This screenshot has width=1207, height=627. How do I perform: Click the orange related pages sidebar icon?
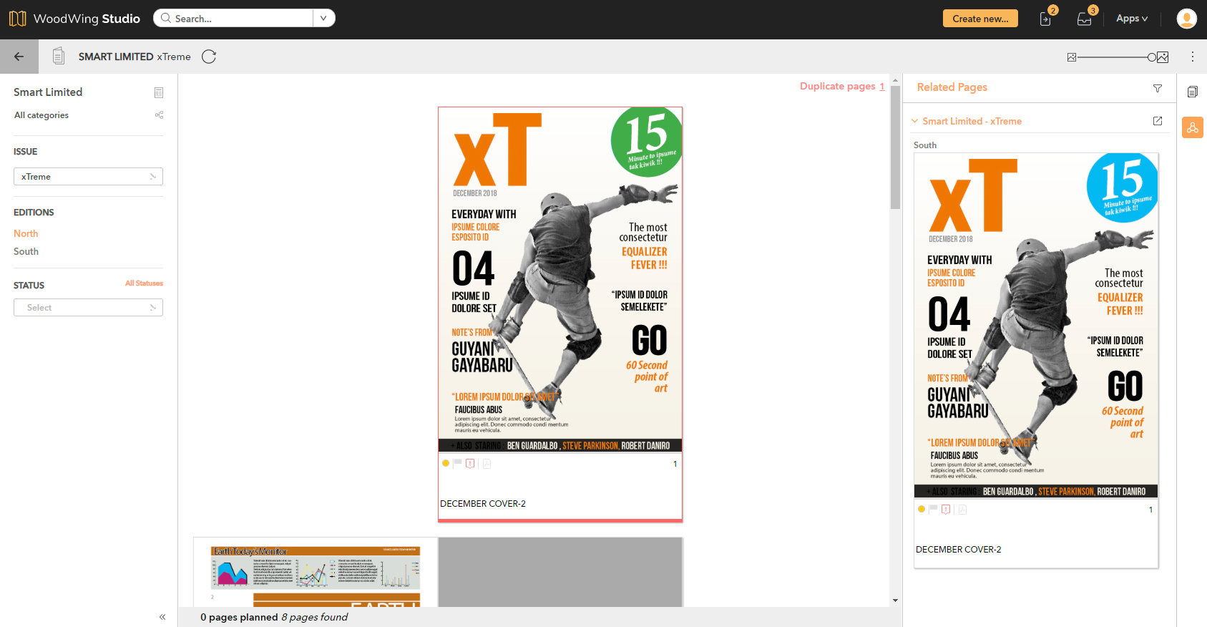[1192, 127]
